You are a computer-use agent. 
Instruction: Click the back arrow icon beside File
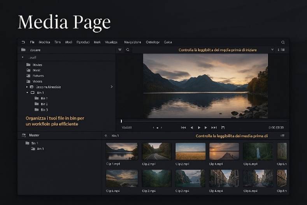pyautogui.click(x=23, y=42)
